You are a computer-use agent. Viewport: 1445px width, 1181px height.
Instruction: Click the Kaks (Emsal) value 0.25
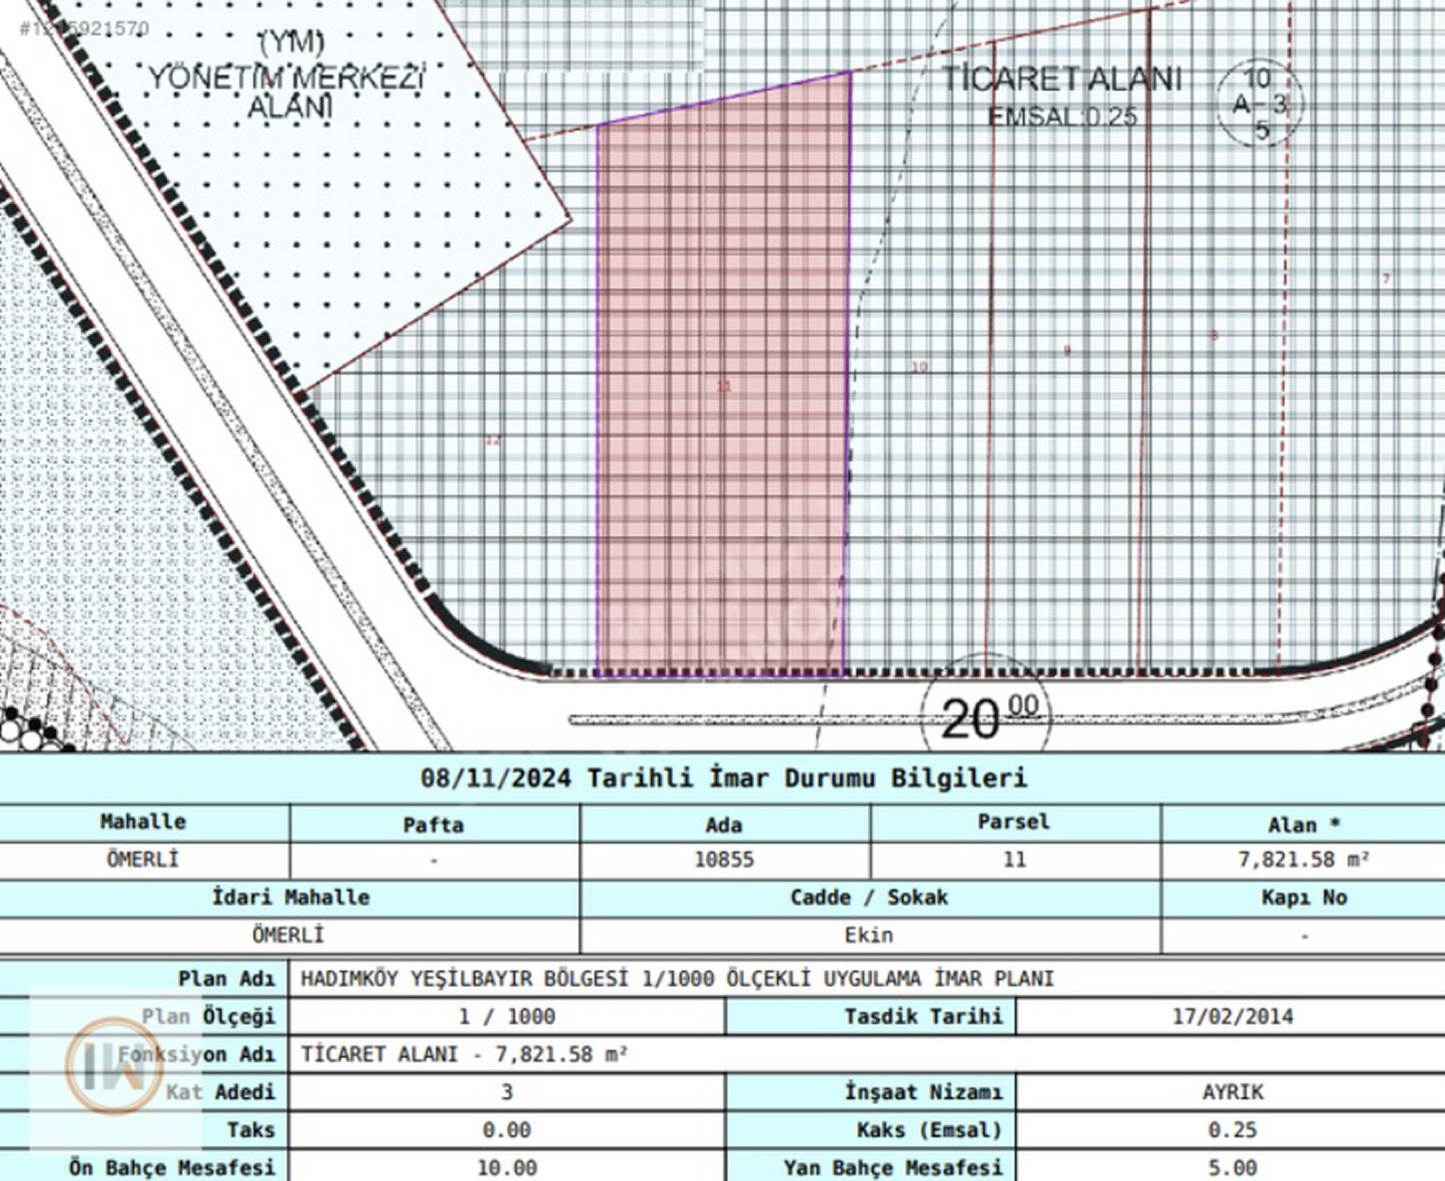coord(1232,1130)
